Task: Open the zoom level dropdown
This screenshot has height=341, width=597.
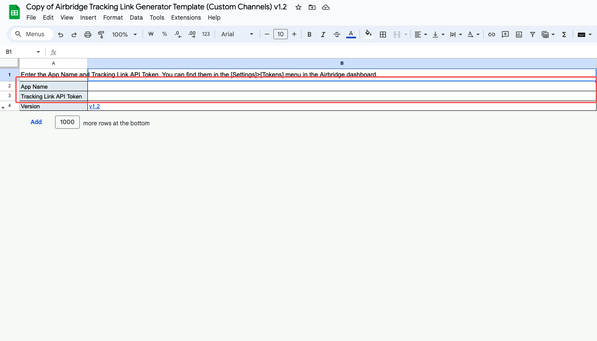Action: (x=125, y=35)
